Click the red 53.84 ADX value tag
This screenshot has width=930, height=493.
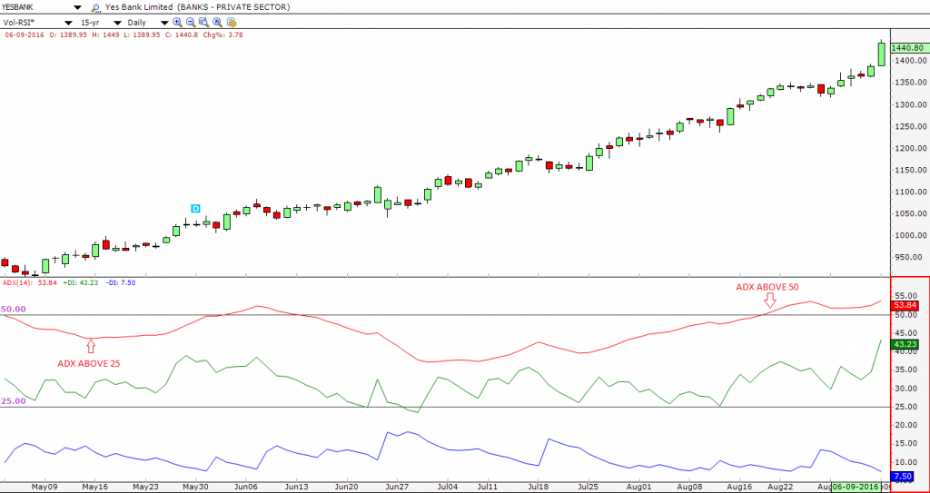pyautogui.click(x=906, y=305)
